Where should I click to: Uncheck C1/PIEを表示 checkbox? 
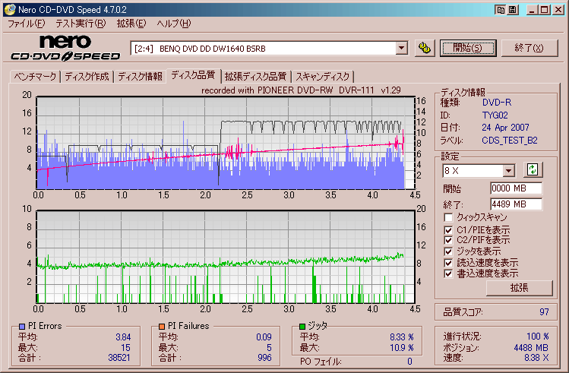coord(448,230)
